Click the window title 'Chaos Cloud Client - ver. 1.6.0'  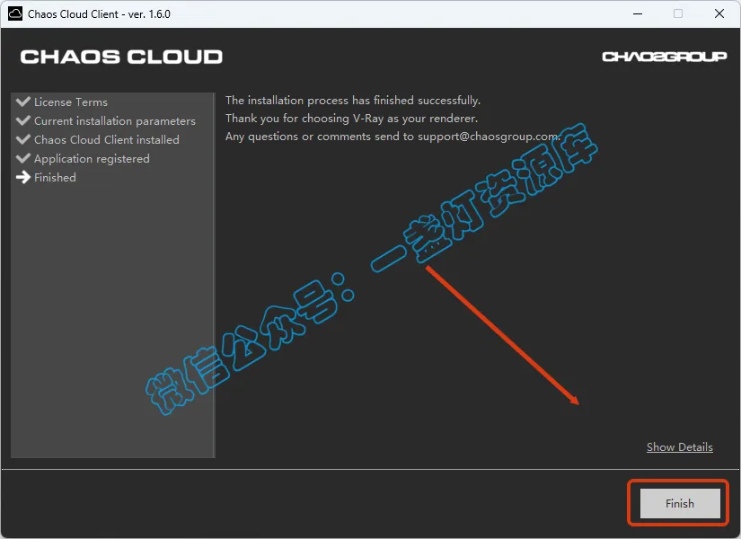pos(99,14)
